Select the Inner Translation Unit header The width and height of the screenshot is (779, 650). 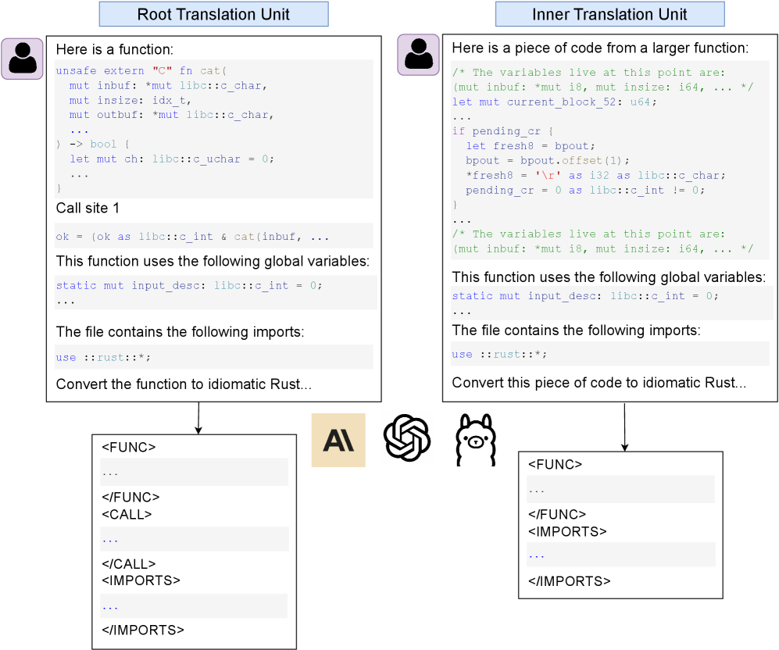coord(610,14)
